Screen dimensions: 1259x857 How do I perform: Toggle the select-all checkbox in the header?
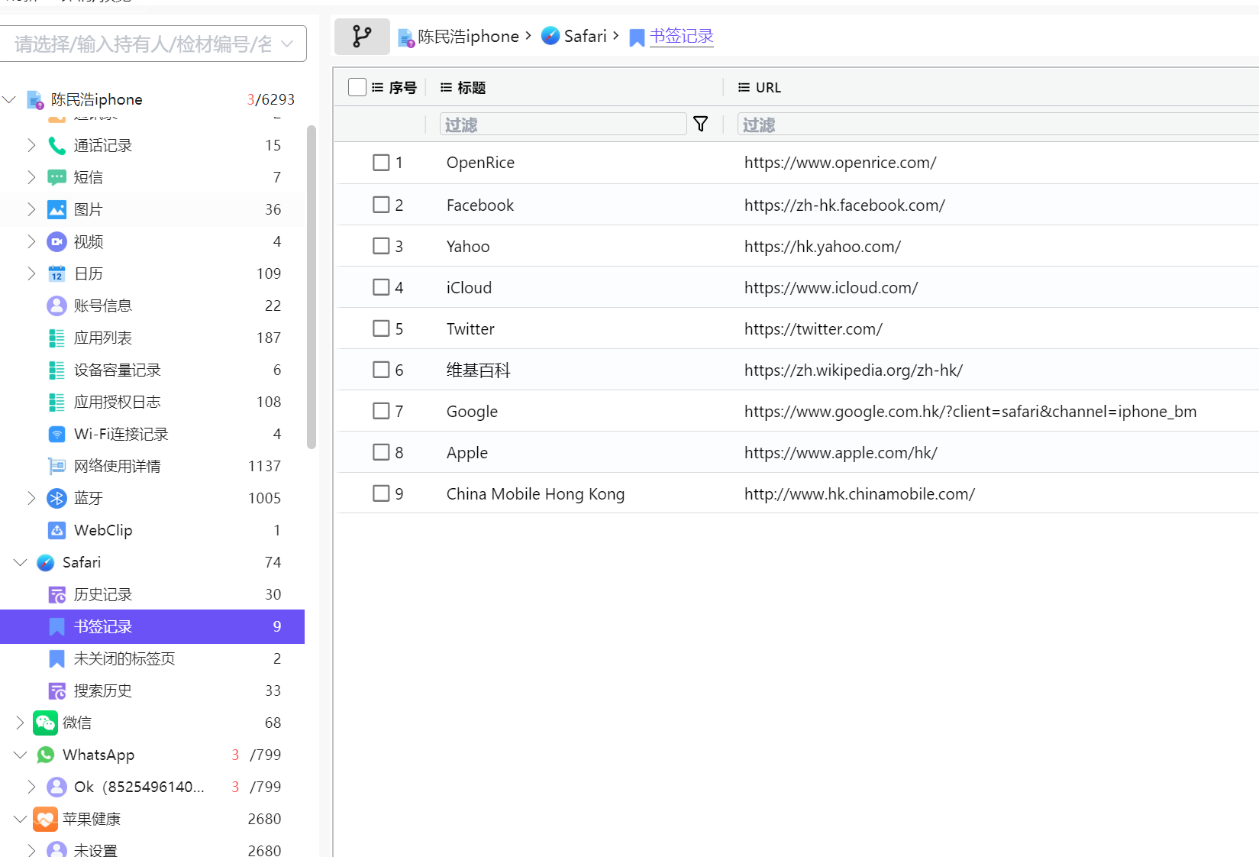[x=357, y=87]
